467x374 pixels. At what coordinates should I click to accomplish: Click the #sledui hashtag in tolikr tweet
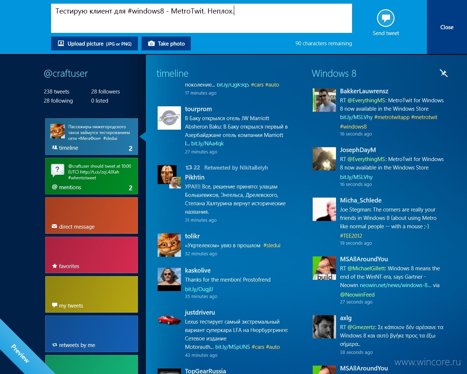tap(272, 245)
